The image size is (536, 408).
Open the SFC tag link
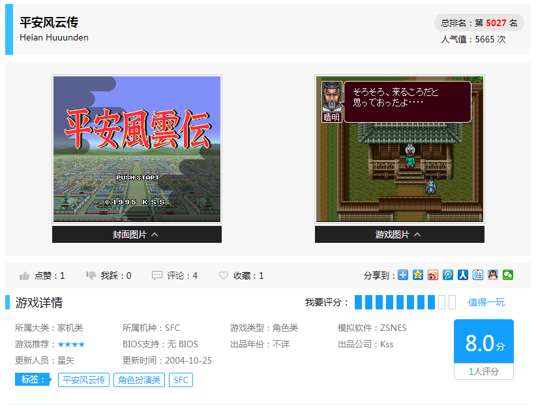(181, 380)
